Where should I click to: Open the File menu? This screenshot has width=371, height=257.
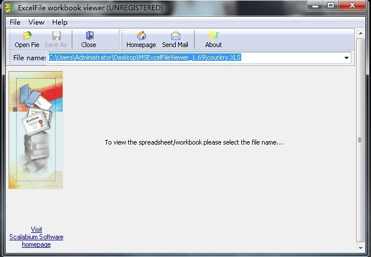click(15, 22)
